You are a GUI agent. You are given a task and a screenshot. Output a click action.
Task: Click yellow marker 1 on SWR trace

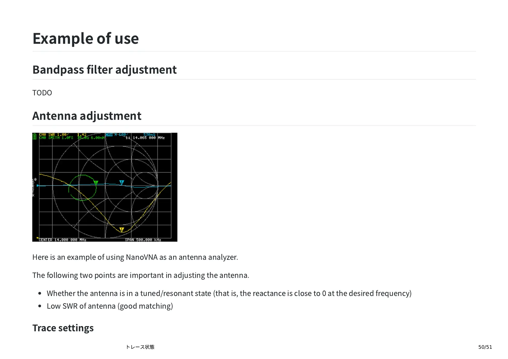tap(122, 230)
